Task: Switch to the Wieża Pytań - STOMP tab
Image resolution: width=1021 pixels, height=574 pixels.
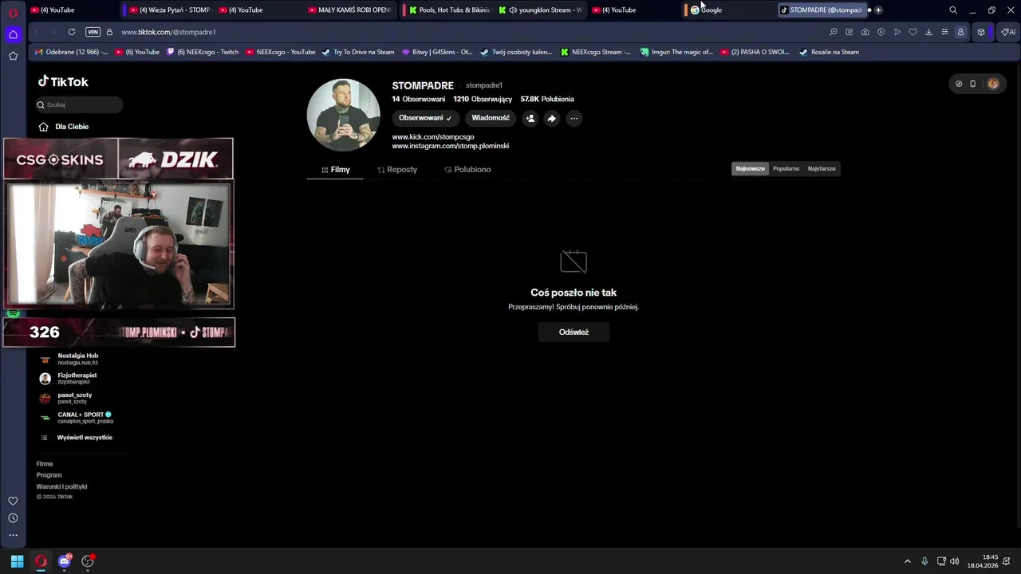Action: pos(169,10)
